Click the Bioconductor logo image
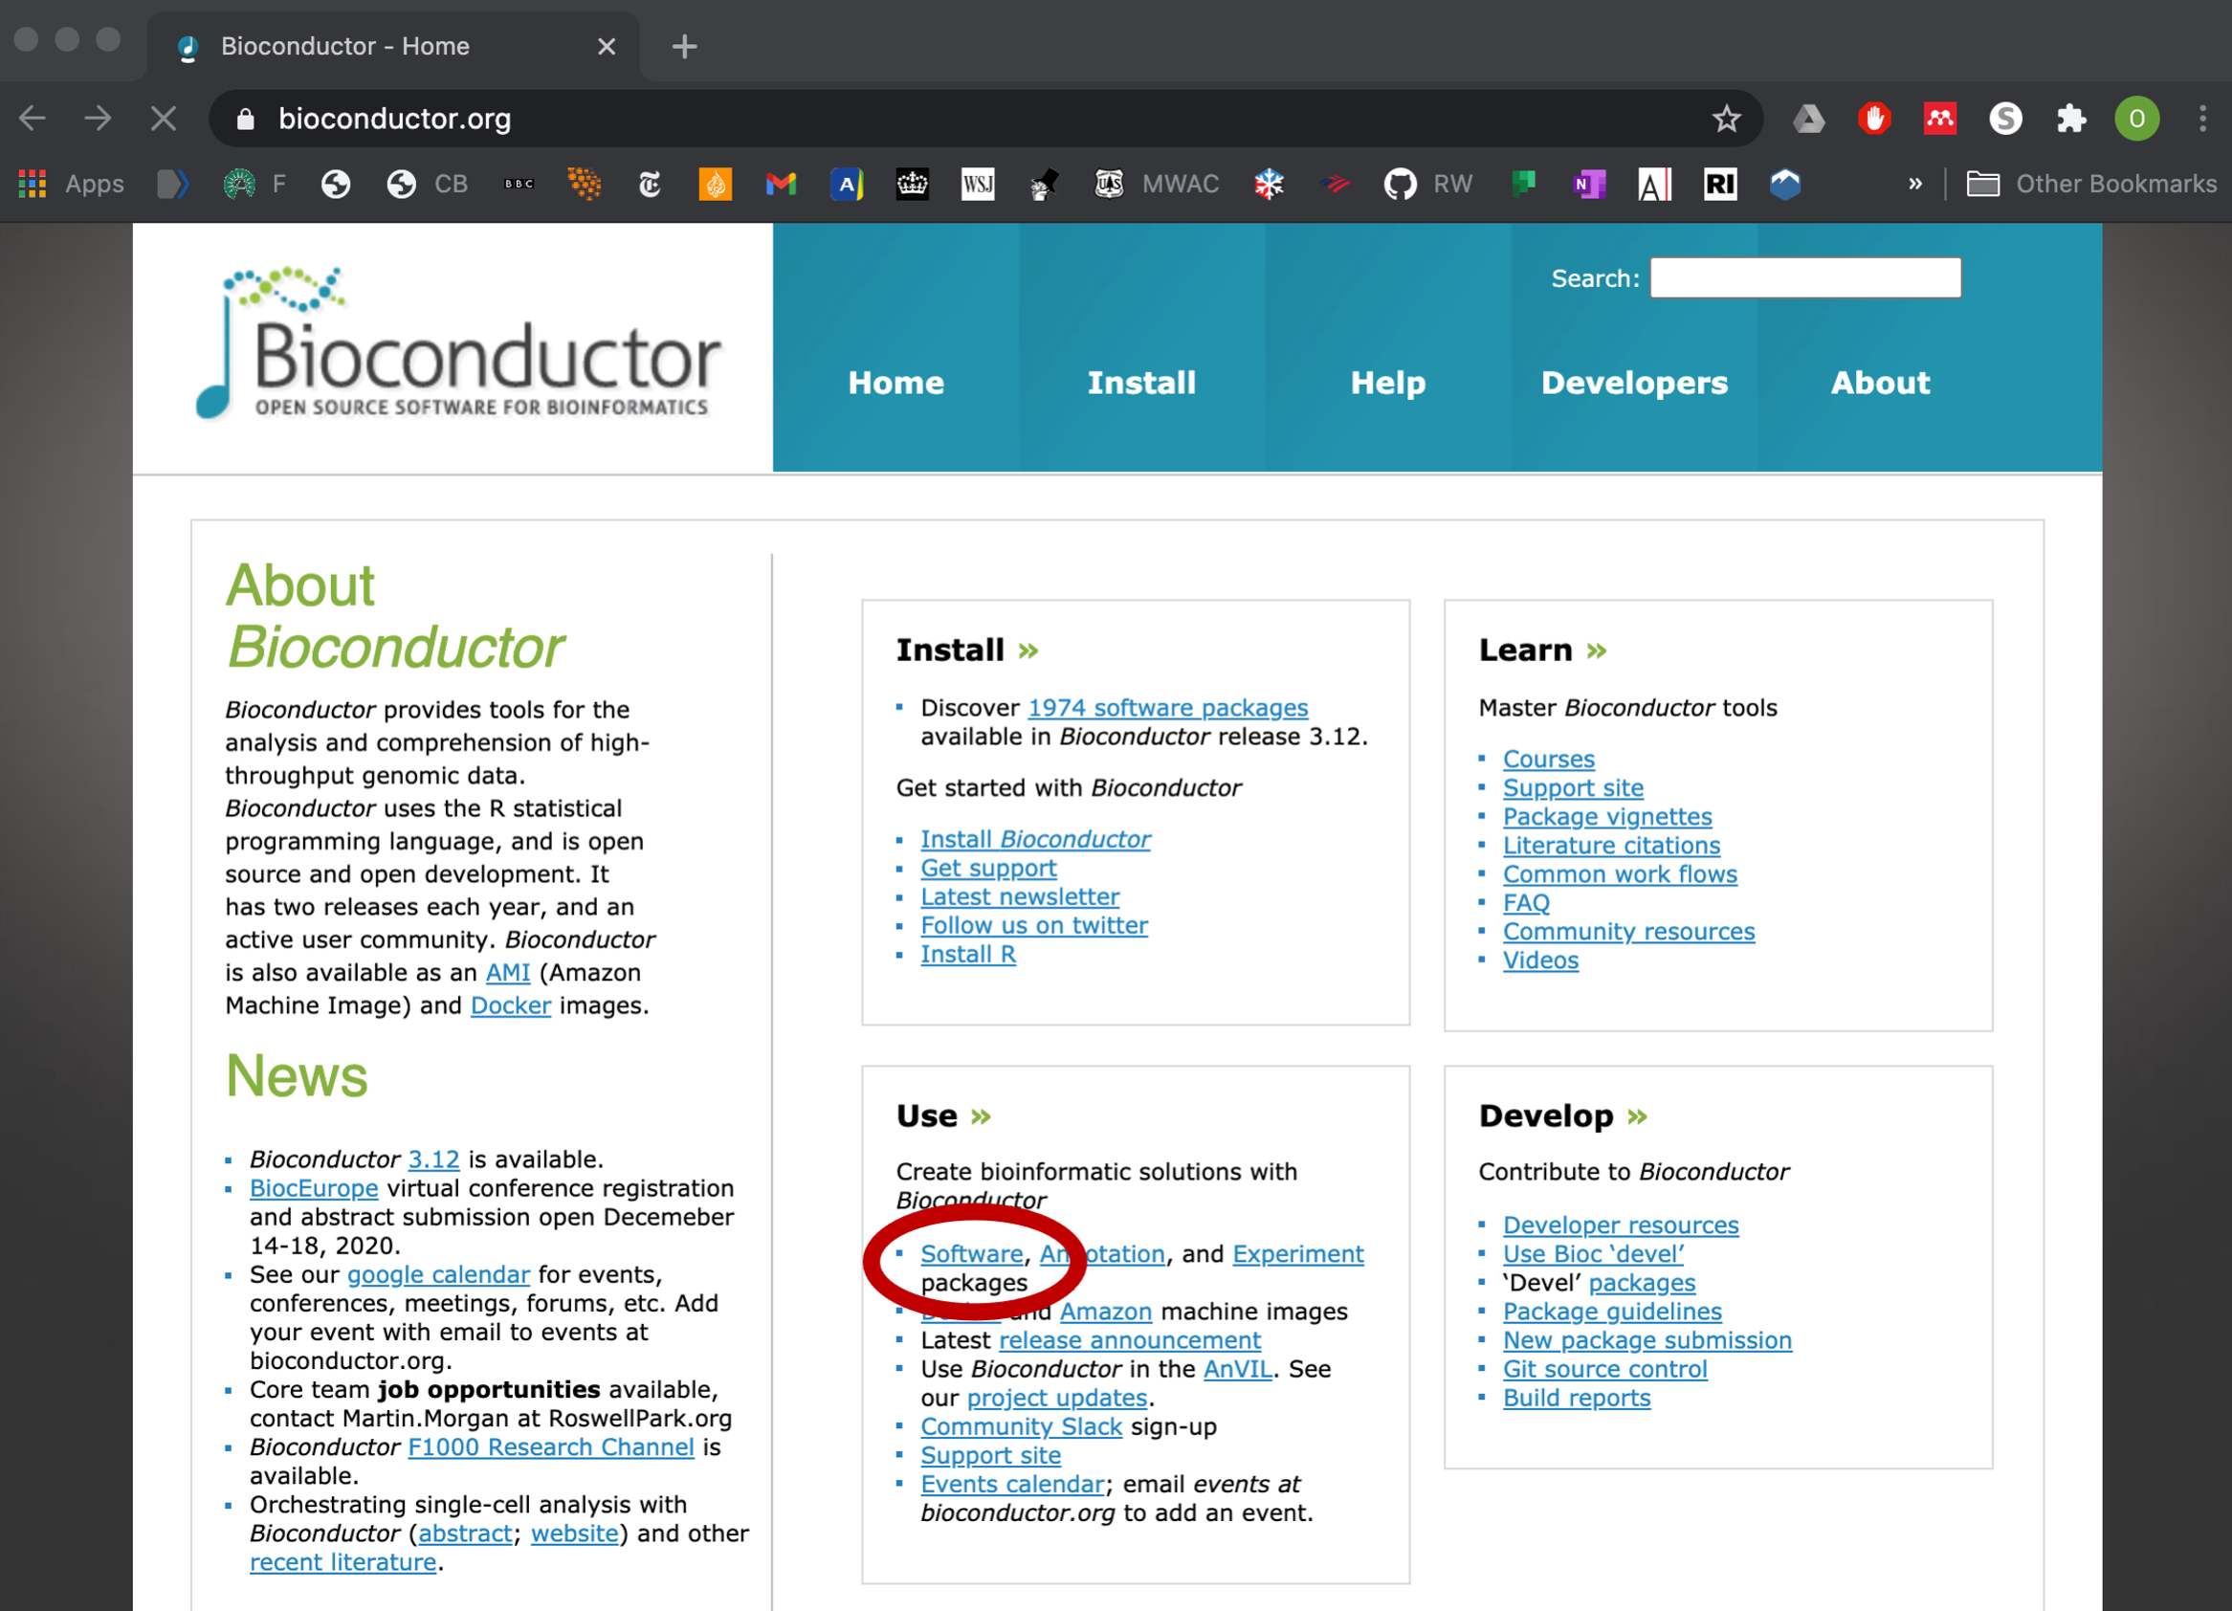Screen dimensions: 2232x1611 458,344
